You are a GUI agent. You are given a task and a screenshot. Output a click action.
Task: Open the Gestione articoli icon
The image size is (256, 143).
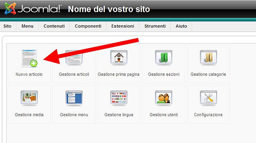(74, 58)
